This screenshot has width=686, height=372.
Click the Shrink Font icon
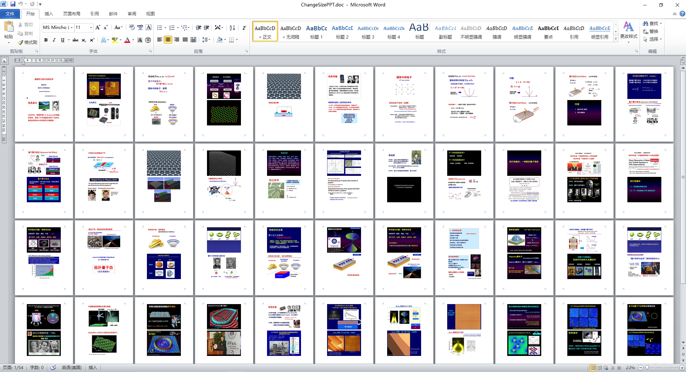point(105,28)
